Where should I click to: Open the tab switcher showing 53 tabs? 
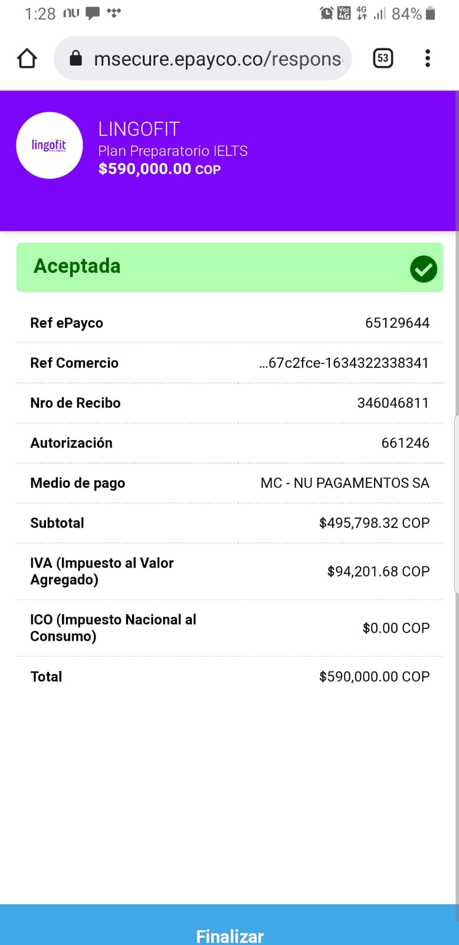pyautogui.click(x=383, y=58)
